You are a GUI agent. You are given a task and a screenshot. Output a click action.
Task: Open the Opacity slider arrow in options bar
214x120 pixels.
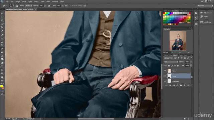(45, 6)
